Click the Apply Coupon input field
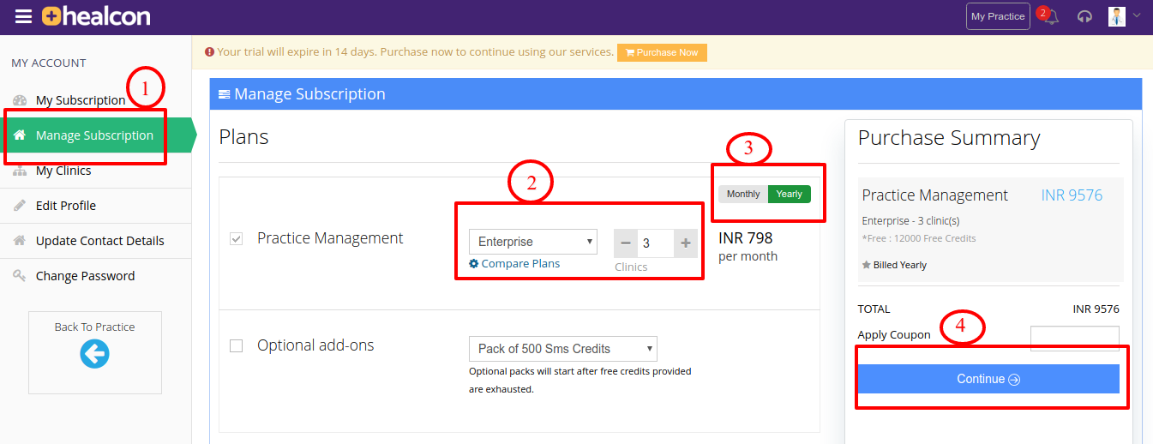1153x444 pixels. tap(1075, 338)
